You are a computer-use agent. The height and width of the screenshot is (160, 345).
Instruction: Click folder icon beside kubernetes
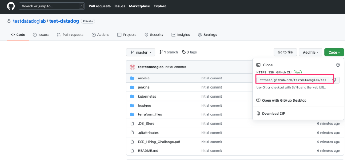tap(132, 96)
